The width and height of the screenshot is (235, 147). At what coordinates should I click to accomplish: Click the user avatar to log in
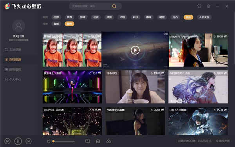18,26
